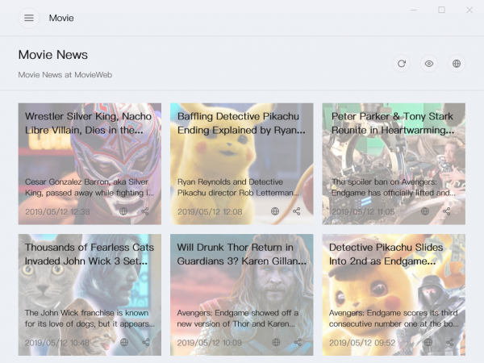Click the Endgame scores its third summary
The height and width of the screenshot is (363, 484).
(394, 319)
